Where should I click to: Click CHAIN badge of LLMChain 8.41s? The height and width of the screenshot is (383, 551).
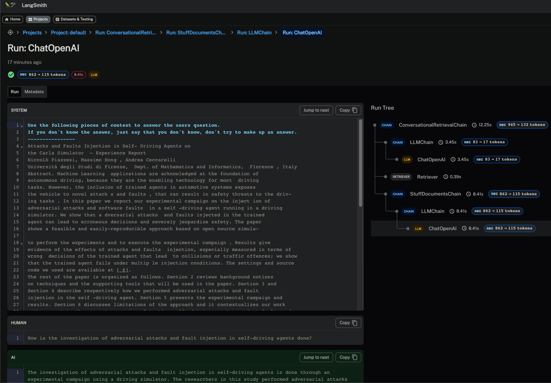point(409,211)
